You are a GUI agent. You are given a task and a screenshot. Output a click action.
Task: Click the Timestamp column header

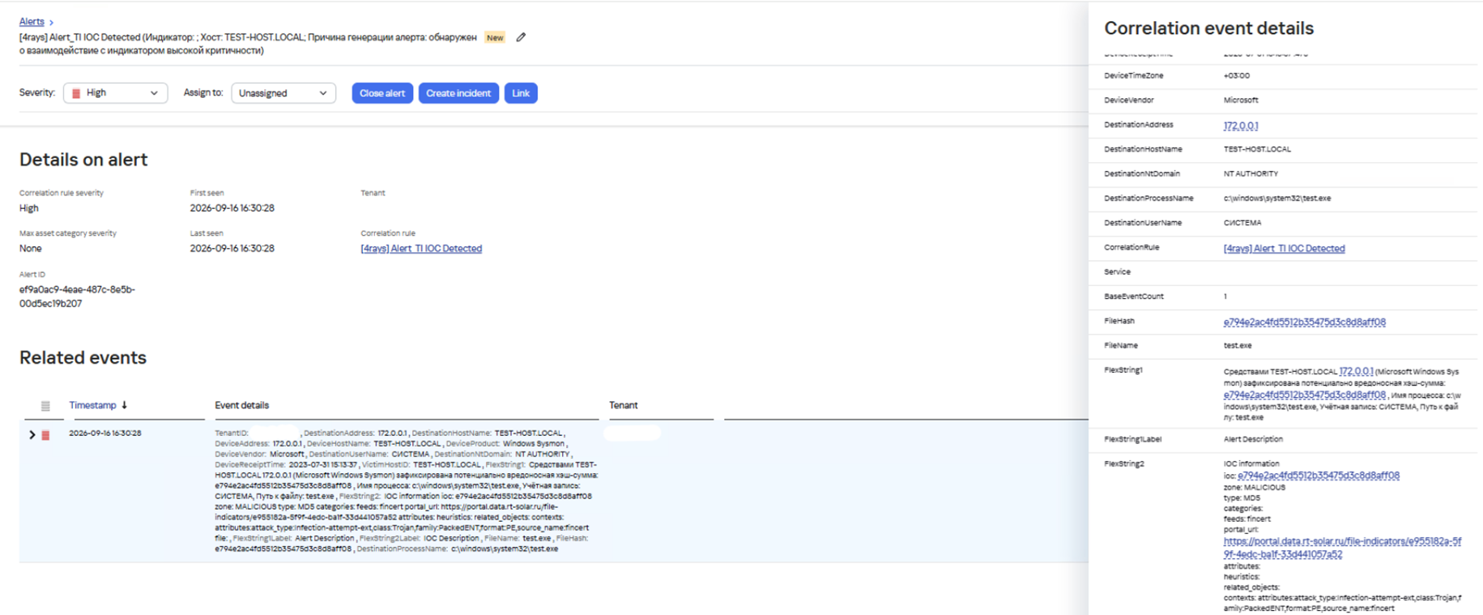[92, 405]
